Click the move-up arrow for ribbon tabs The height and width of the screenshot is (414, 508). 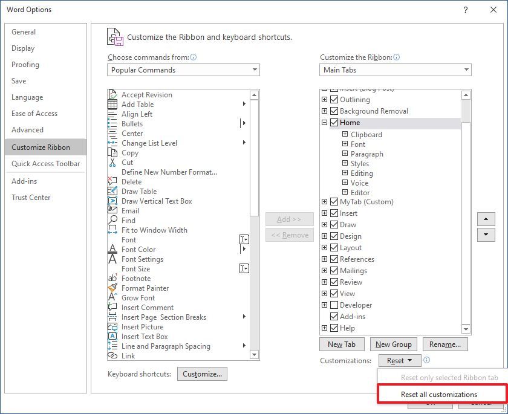(x=486, y=219)
